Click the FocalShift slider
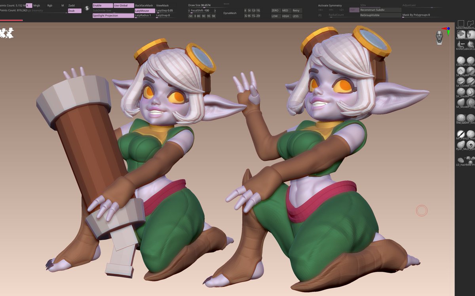The width and height of the screenshot is (475, 296). pyautogui.click(x=201, y=11)
